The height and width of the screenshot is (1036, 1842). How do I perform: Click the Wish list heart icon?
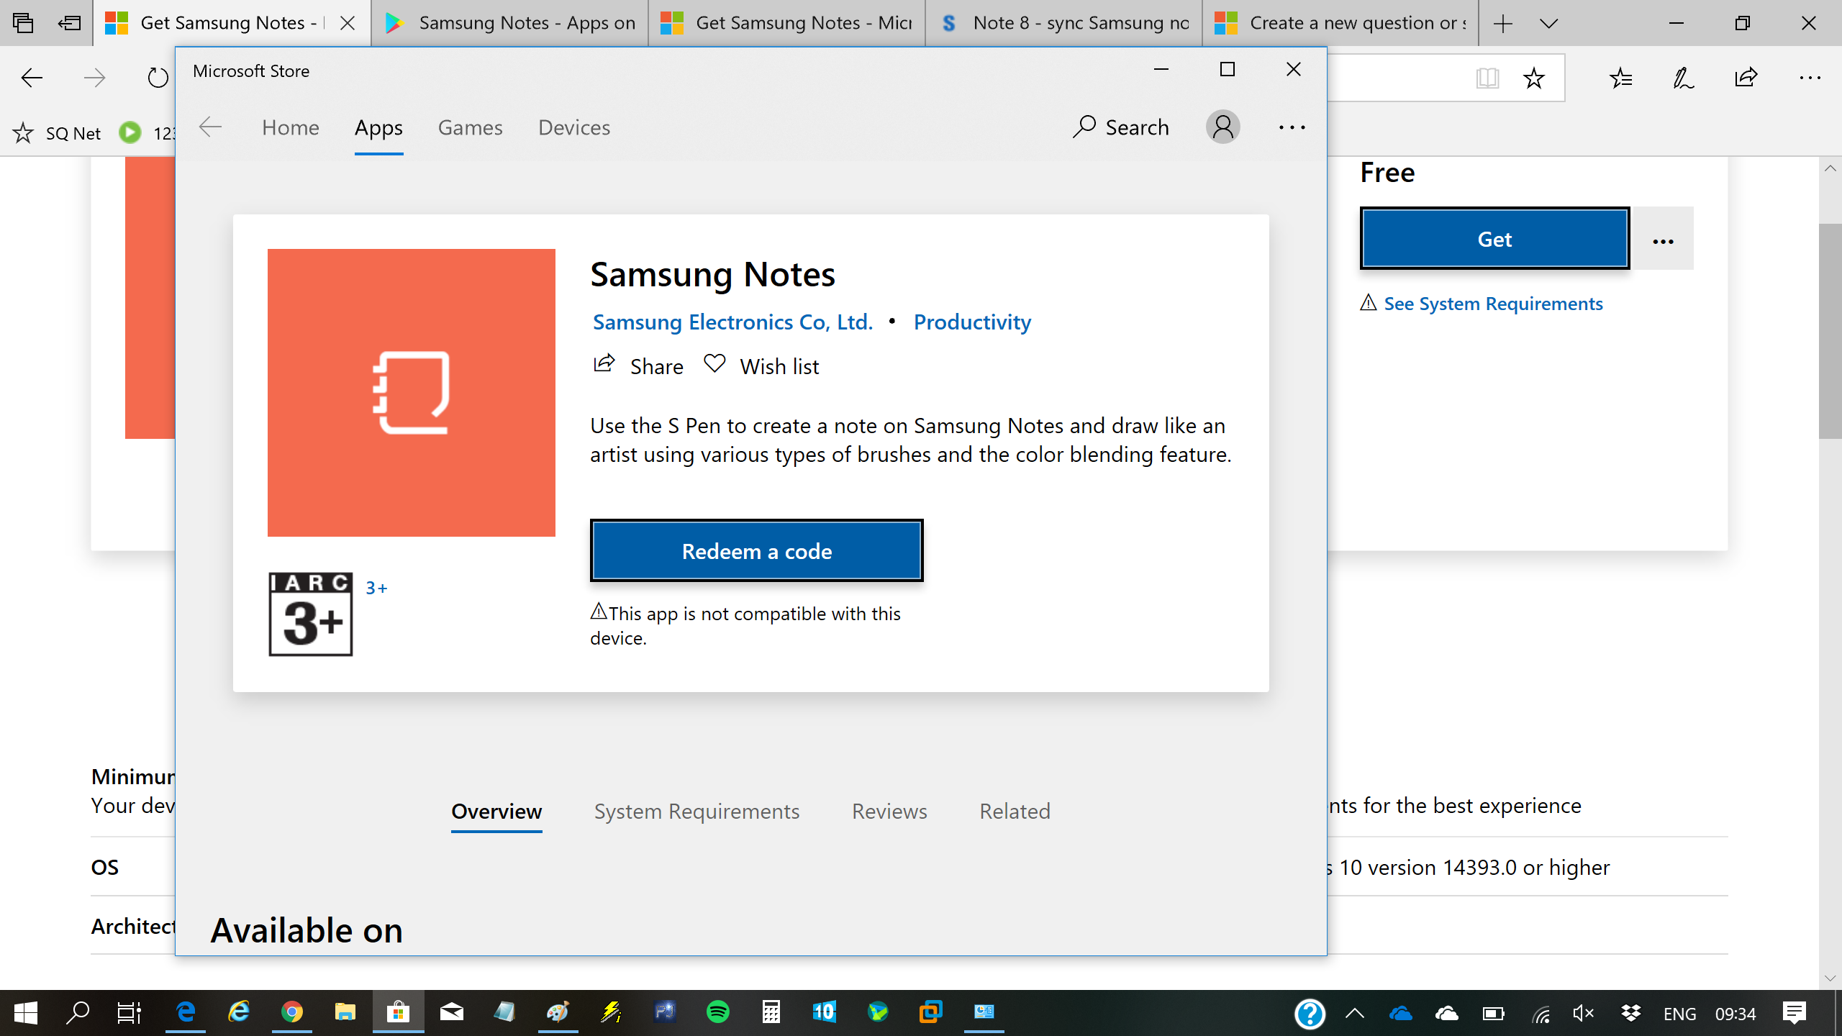714,365
